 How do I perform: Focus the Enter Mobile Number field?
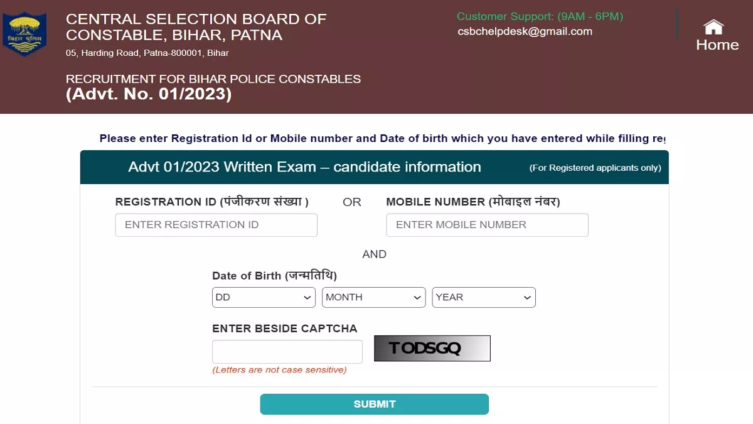click(488, 225)
